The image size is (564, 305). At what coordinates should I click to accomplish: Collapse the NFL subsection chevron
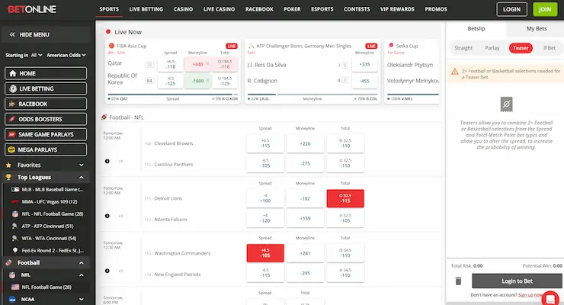82,275
